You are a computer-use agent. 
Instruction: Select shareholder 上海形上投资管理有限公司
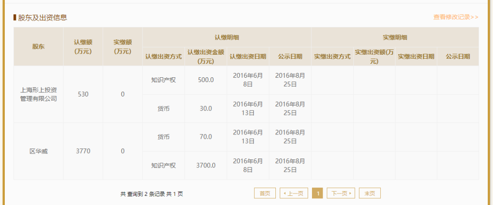pos(39,94)
